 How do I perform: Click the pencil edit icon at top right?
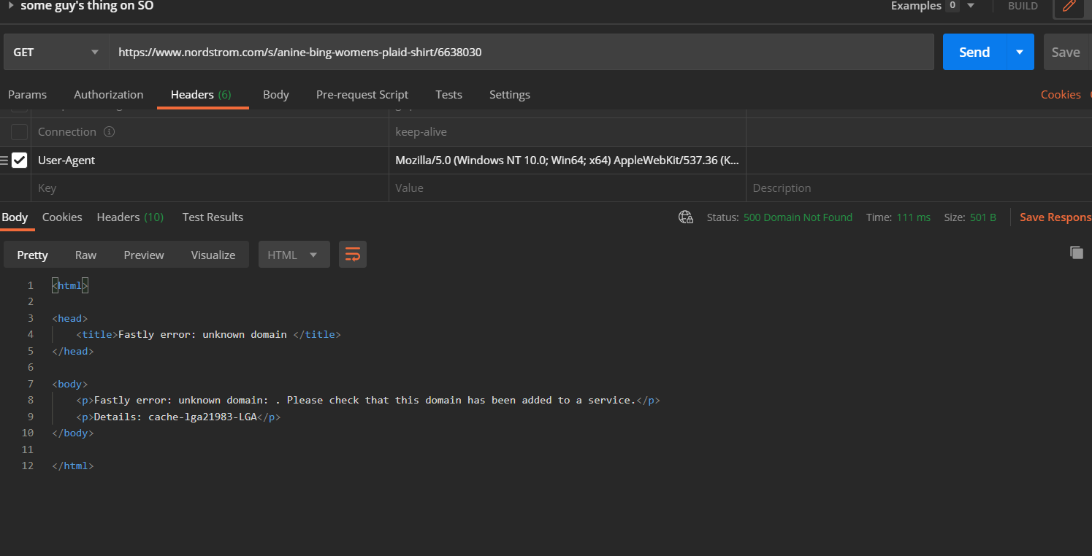[1069, 7]
